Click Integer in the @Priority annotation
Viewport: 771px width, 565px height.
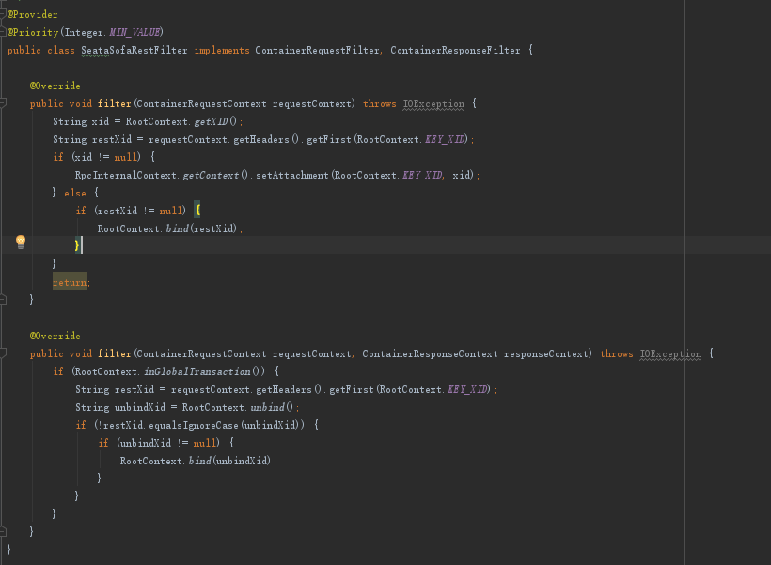click(x=84, y=33)
